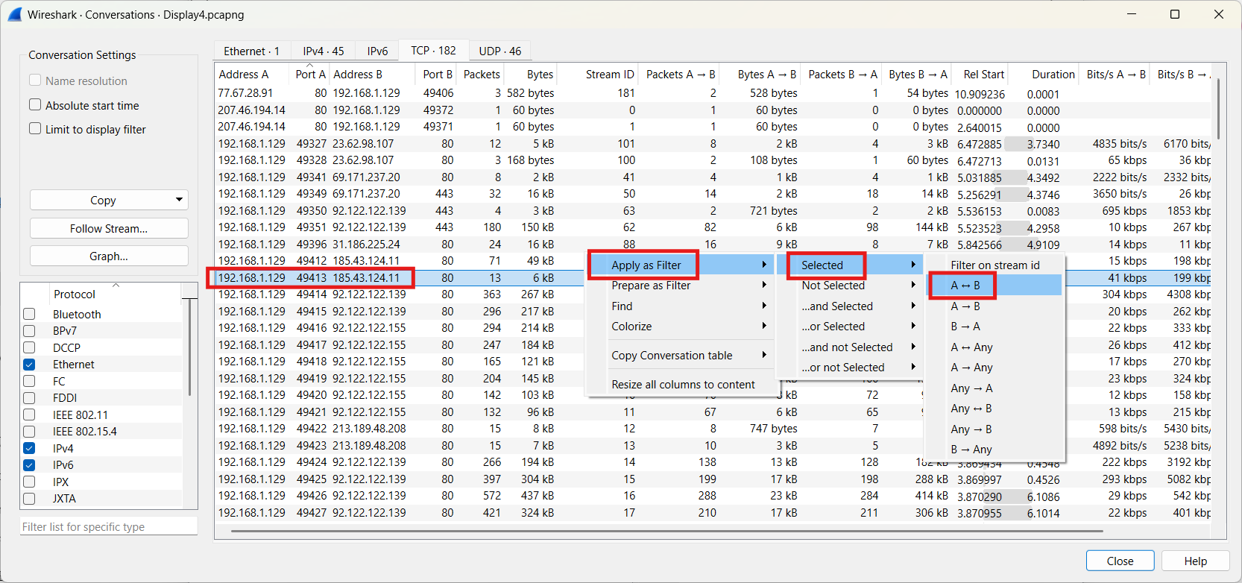Viewport: 1242px width, 583px height.
Task: Click the Wireshark shark fin title icon
Action: pos(15,14)
